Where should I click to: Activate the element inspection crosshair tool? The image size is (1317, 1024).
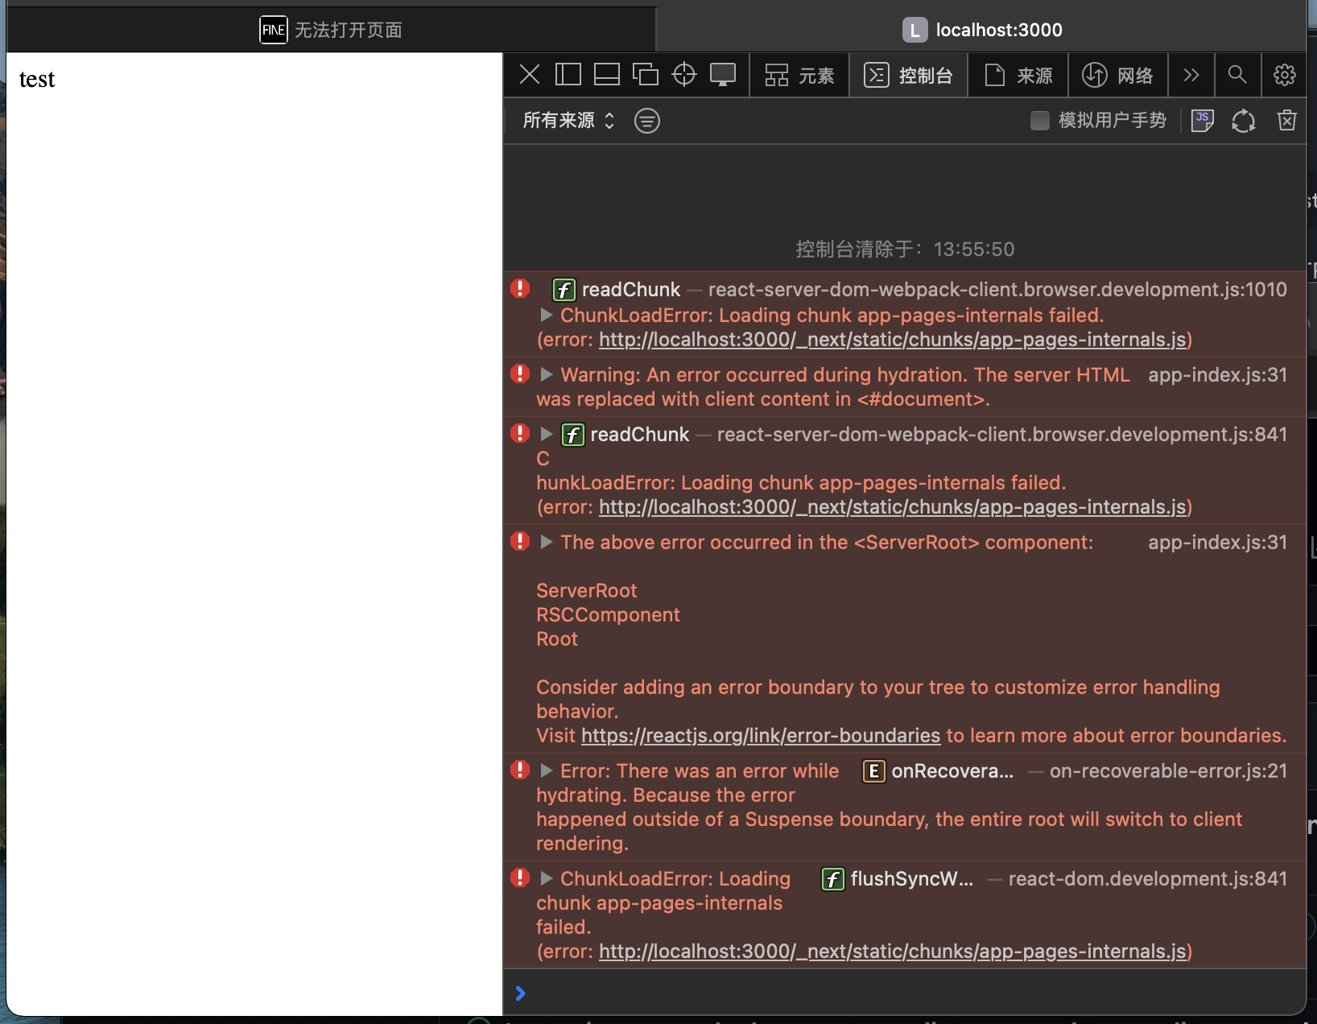coord(684,74)
